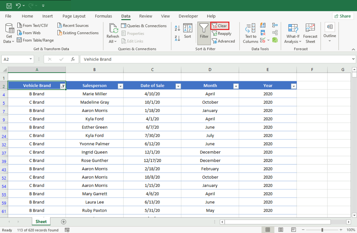Select column C header
Screen dimensions: 357x233
coord(152,70)
